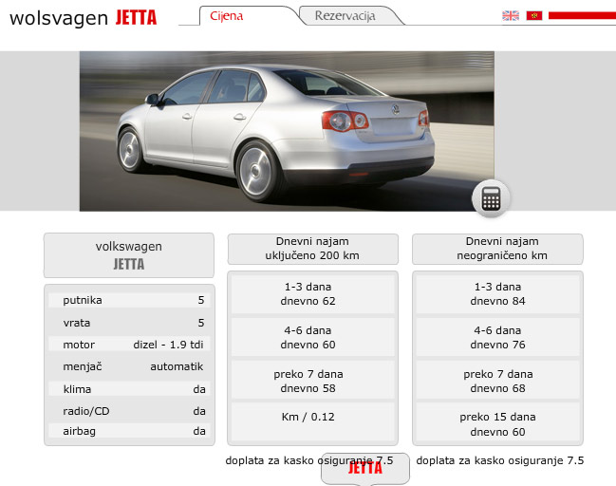The height and width of the screenshot is (486, 616).
Task: Select the '1-3 dana dnevno 84' price cell
Action: (497, 294)
